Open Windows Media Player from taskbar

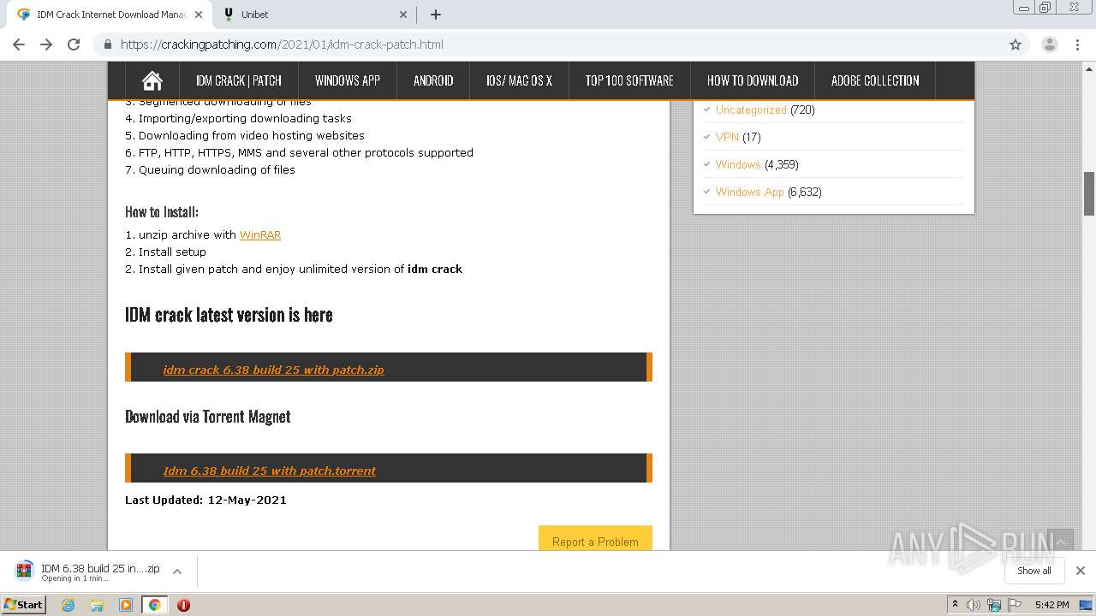click(x=126, y=605)
